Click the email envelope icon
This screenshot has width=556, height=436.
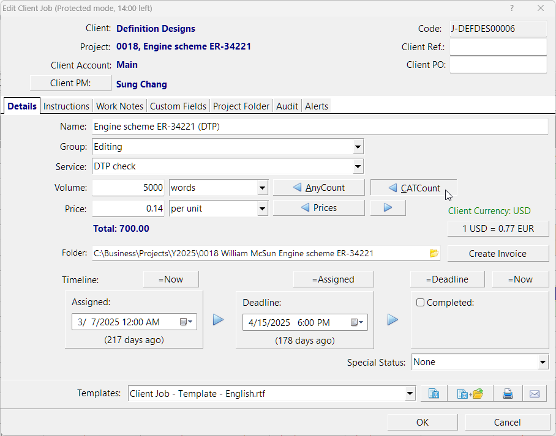pos(534,394)
